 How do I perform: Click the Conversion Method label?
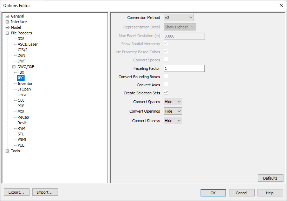(x=144, y=18)
